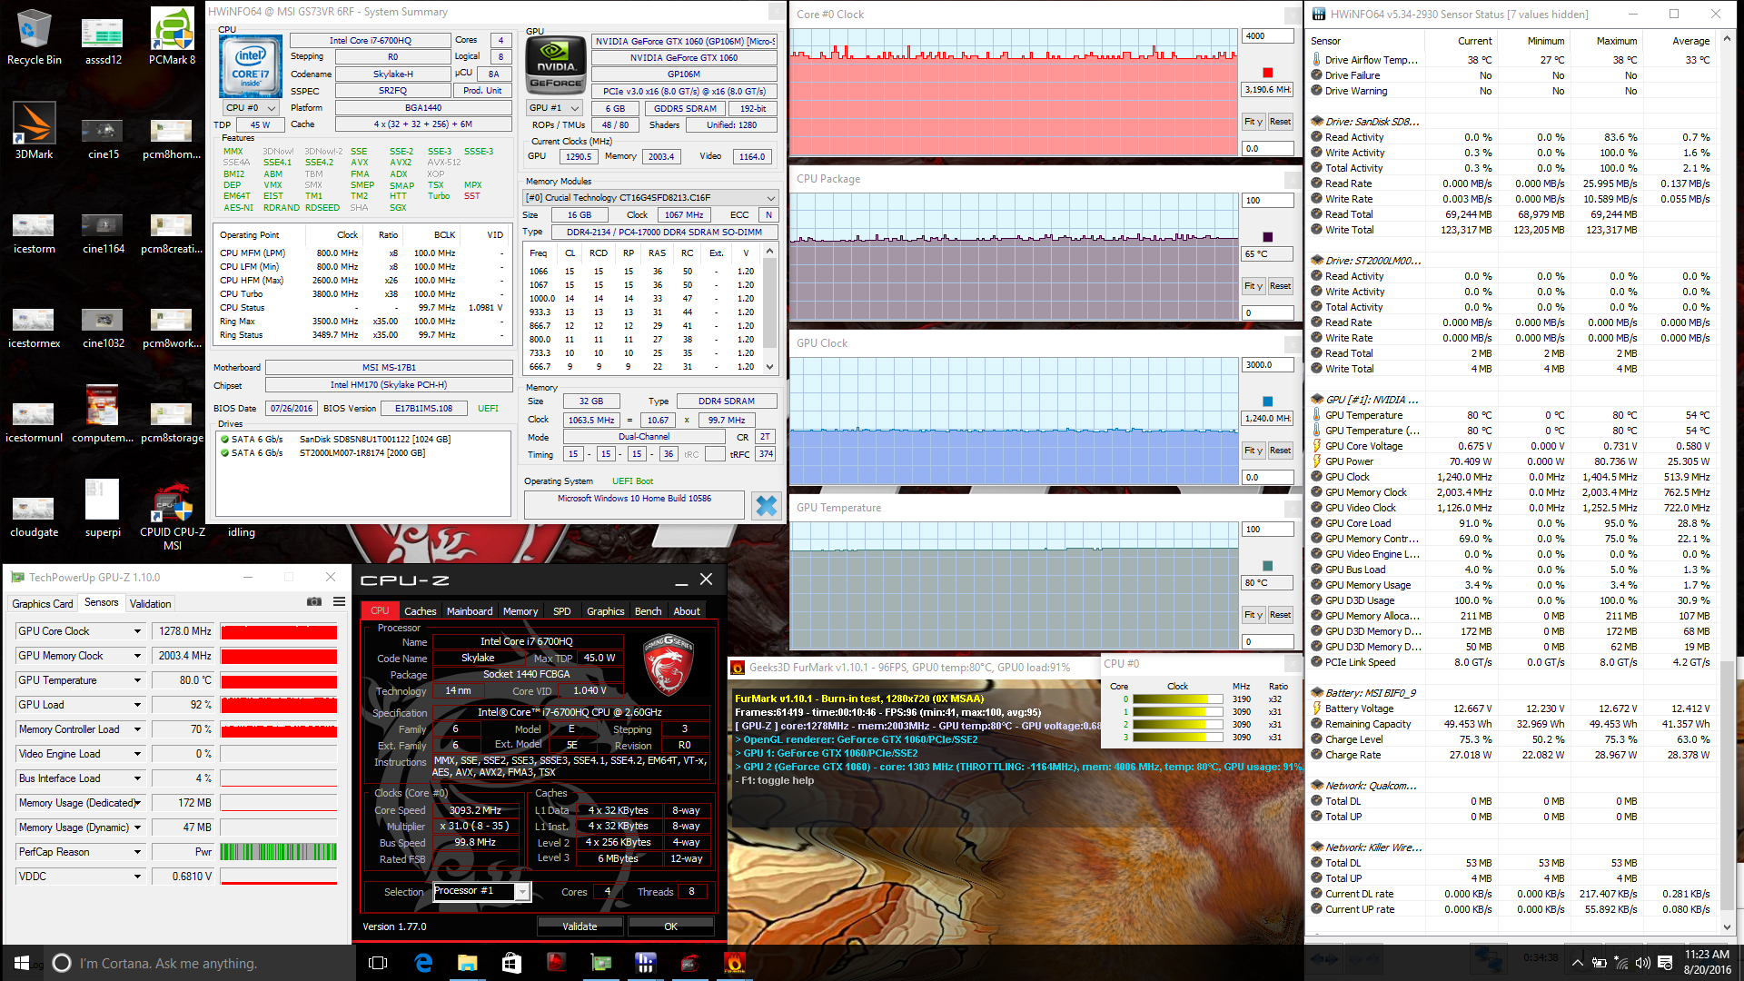Open Windows Start menu
1744x981 pixels.
tap(22, 963)
